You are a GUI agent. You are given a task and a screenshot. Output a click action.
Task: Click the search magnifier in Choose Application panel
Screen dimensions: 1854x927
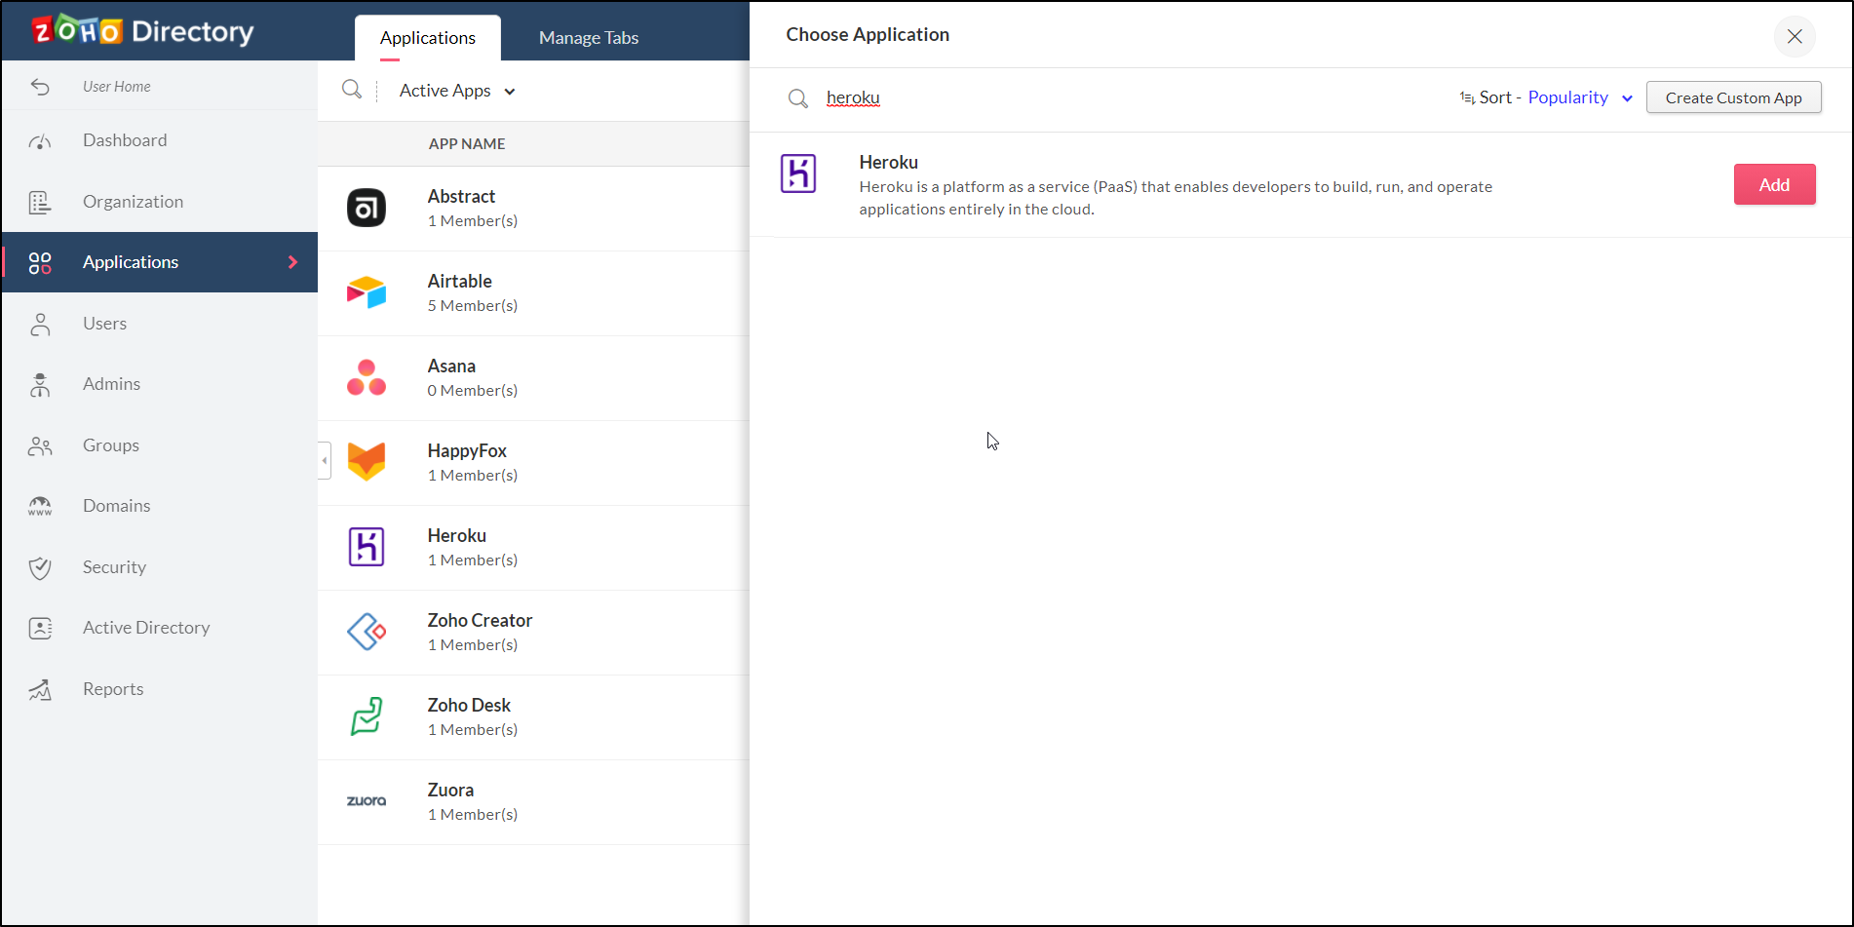798,98
